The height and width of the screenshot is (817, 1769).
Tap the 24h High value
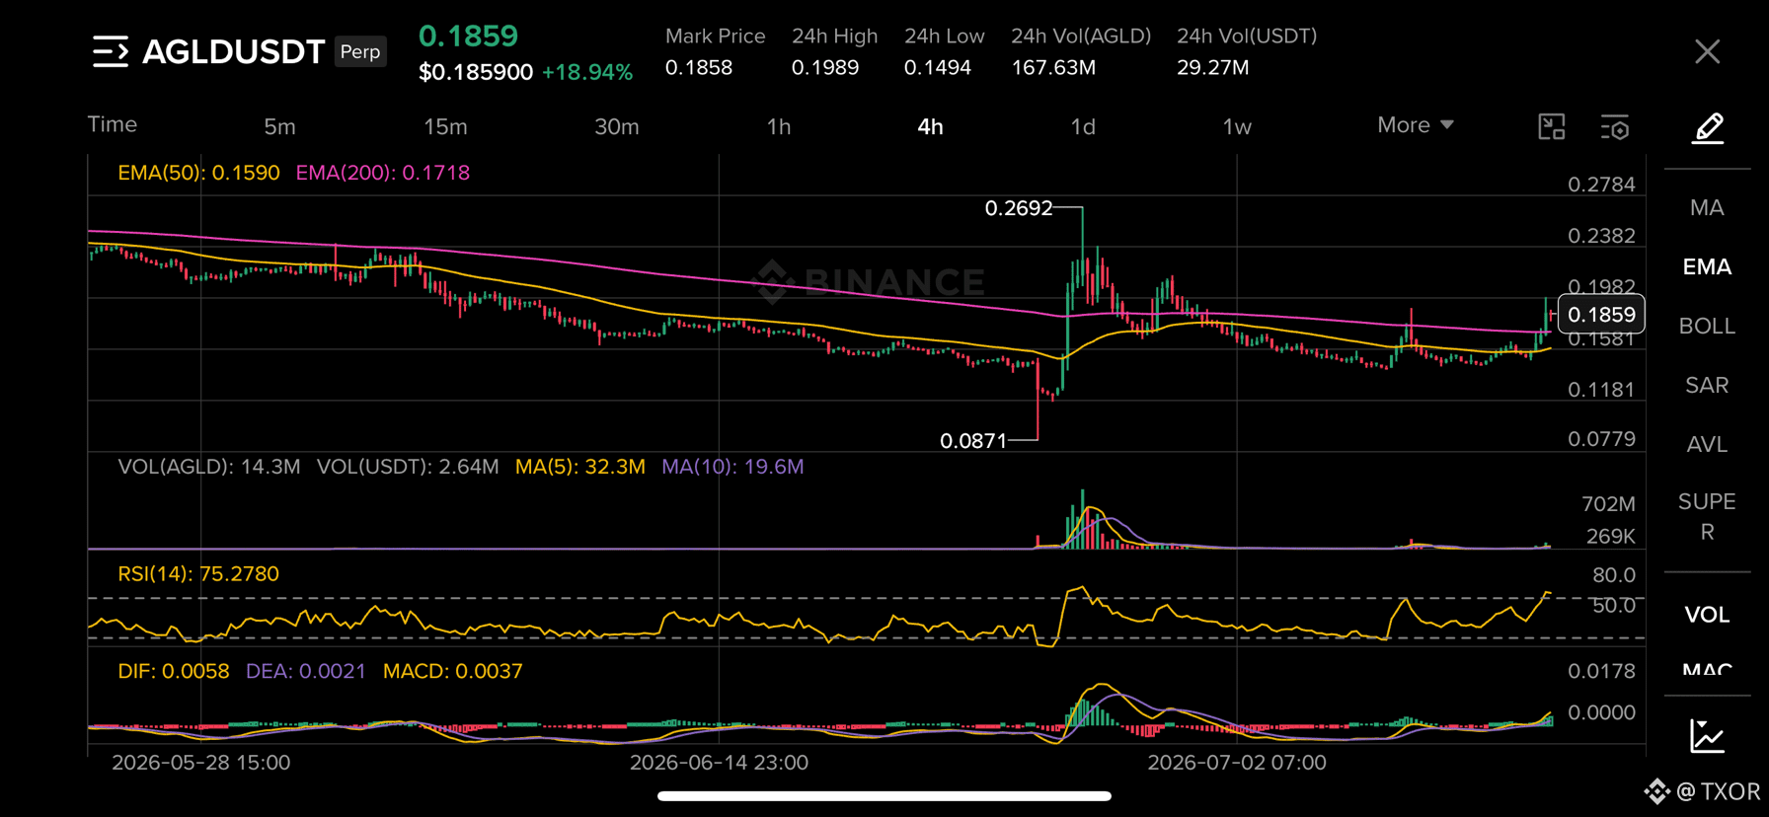click(x=825, y=68)
